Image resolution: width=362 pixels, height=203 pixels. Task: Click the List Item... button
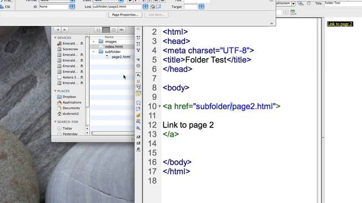156,15
